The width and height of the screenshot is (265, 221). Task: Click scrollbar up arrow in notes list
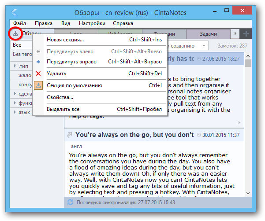(248, 56)
